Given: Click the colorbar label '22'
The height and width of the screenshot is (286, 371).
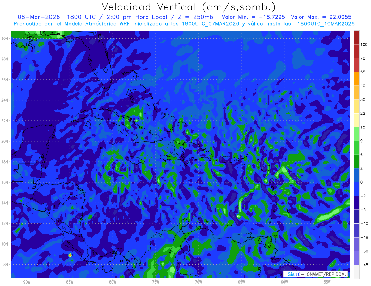Looking at the screenshot, I should [363, 113].
